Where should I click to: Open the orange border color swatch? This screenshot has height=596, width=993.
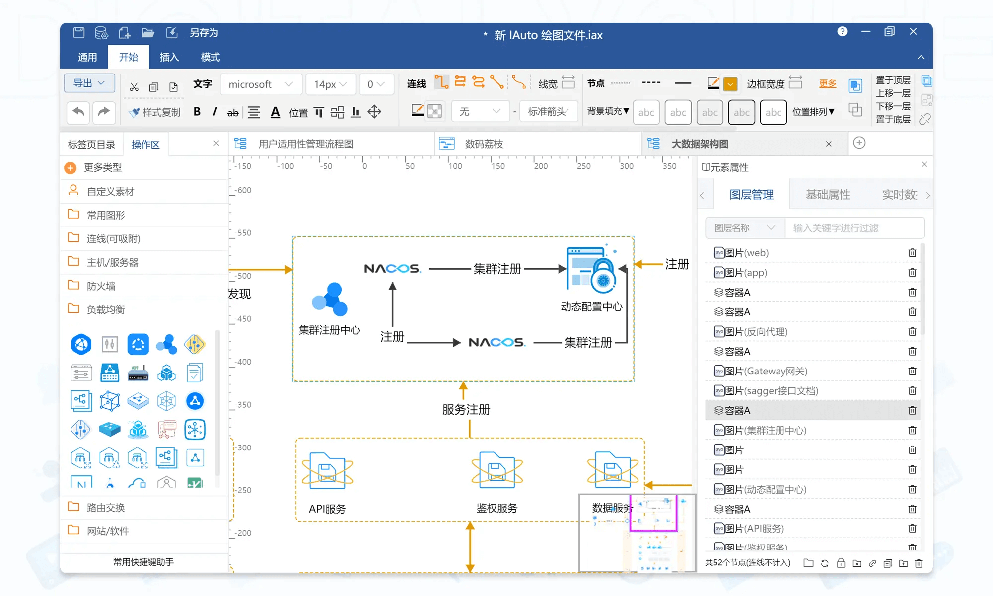pos(730,84)
